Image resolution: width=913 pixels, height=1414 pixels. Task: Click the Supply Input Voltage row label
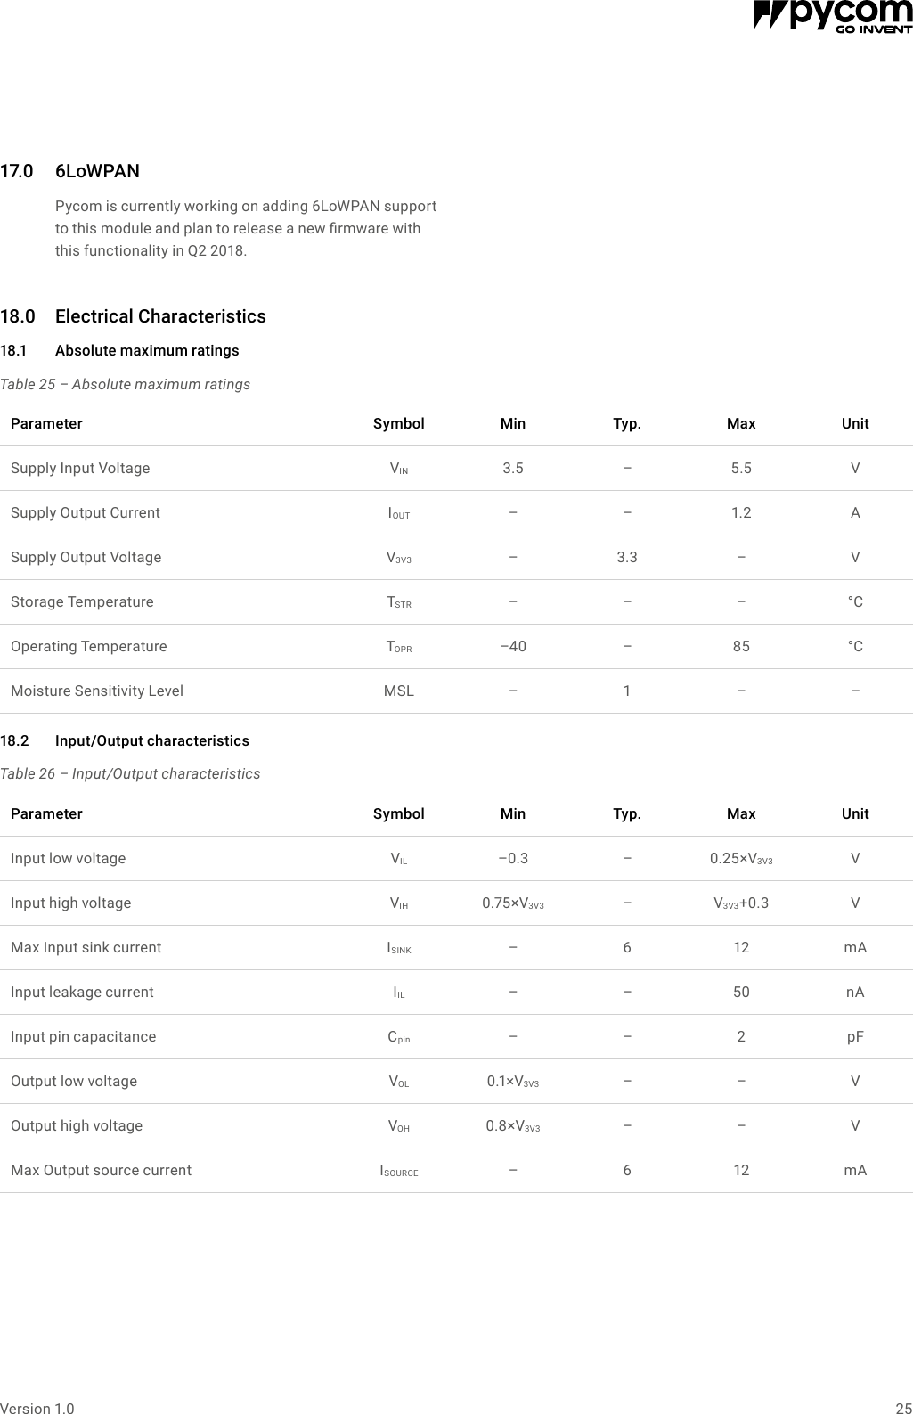click(x=80, y=468)
